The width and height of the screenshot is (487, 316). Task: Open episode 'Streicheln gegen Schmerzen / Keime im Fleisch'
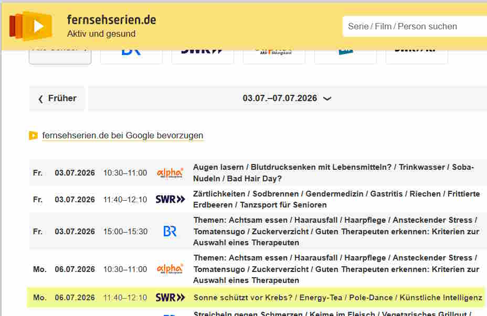tap(332, 313)
